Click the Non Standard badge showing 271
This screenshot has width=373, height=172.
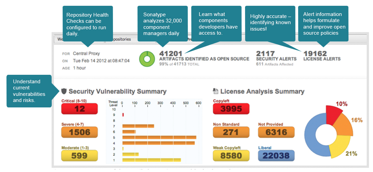tap(231, 132)
